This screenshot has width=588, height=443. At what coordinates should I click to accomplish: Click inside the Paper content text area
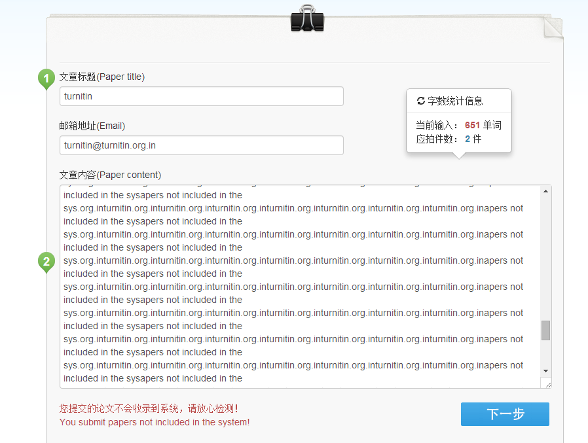point(300,287)
